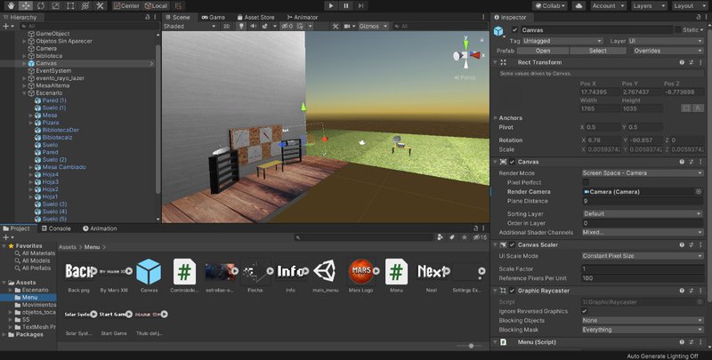
Task: Enable the Static checkbox
Action: pos(678,30)
